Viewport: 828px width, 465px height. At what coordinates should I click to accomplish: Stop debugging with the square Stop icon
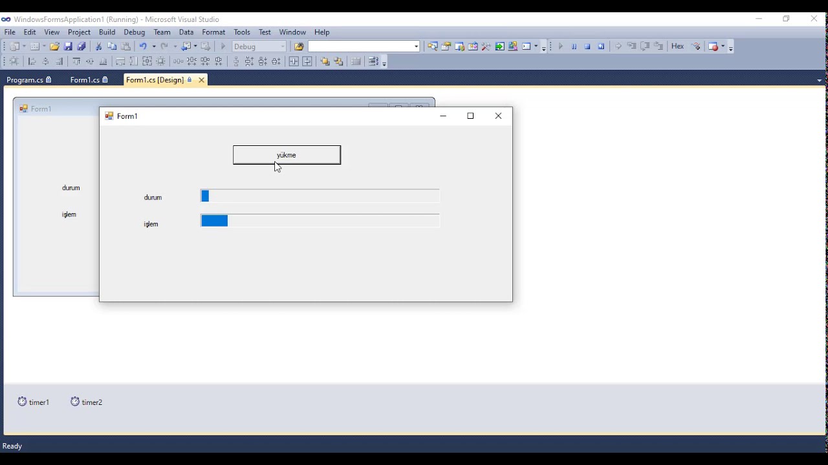click(x=587, y=46)
